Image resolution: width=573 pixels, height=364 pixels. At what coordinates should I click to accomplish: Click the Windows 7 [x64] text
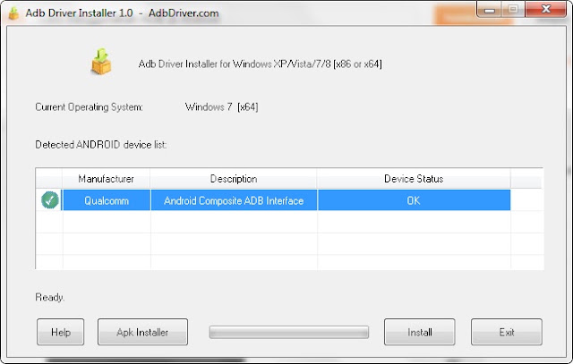pos(221,107)
